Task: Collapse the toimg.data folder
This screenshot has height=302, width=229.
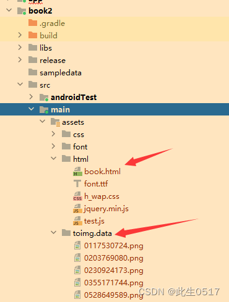Action: [54, 232]
